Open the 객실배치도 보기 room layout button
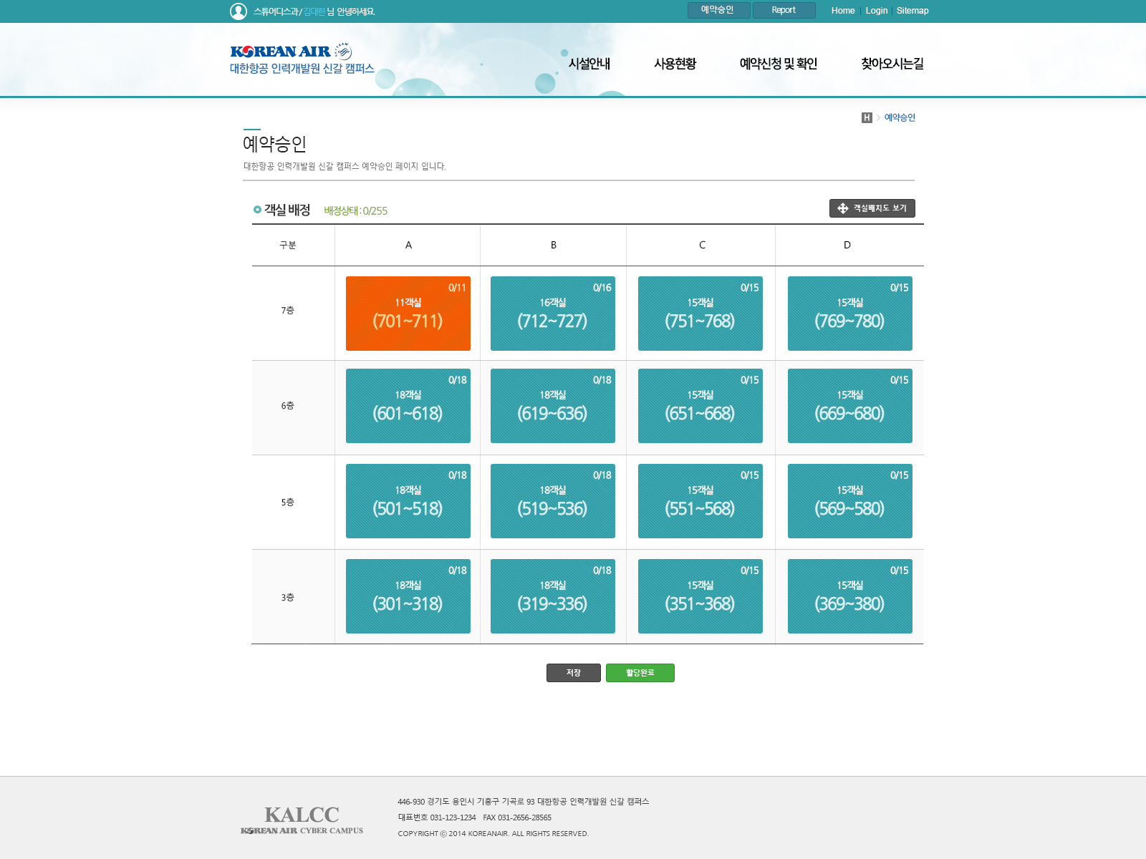 coord(872,208)
